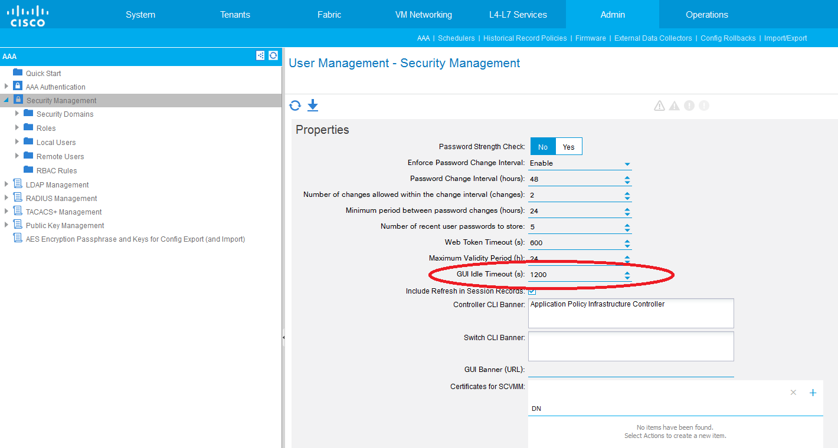This screenshot has height=448, width=838.
Task: Switch to the Fabric tab
Action: pos(329,15)
